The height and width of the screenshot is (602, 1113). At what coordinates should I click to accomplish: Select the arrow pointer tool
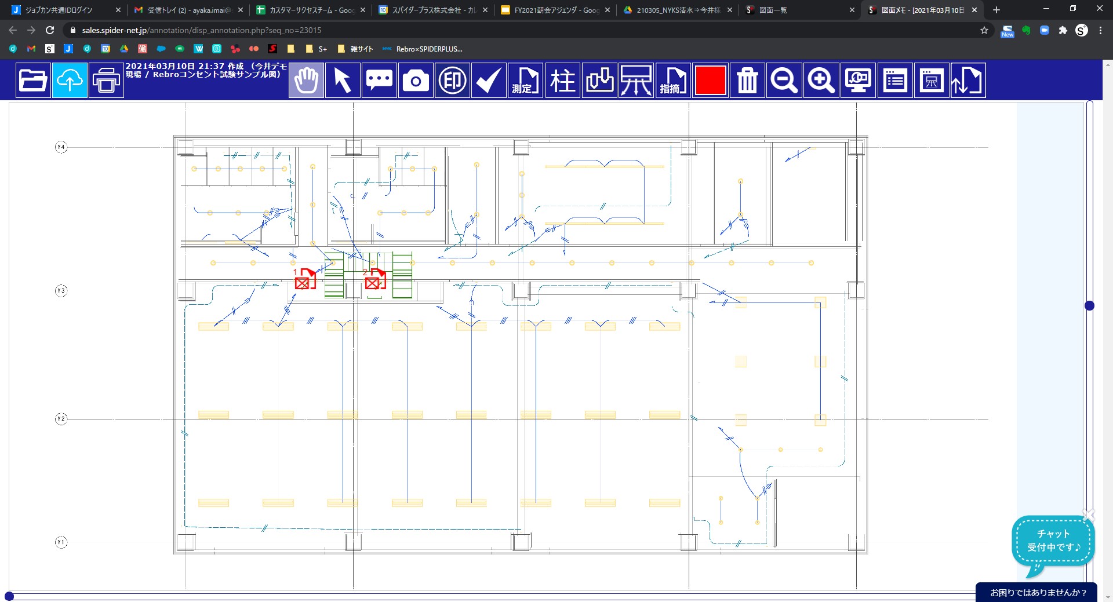[x=343, y=80]
